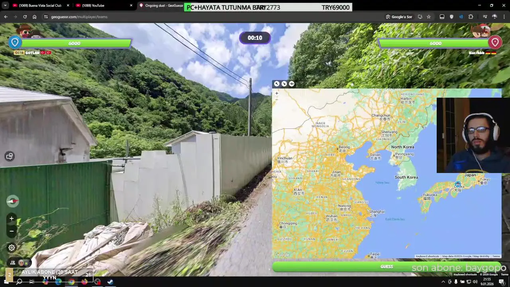
Task: Switch to Buena Vista Social Club tab
Action: coord(40,6)
